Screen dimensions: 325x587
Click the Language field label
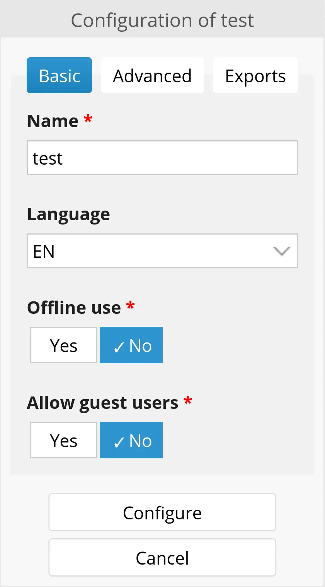coord(68,214)
